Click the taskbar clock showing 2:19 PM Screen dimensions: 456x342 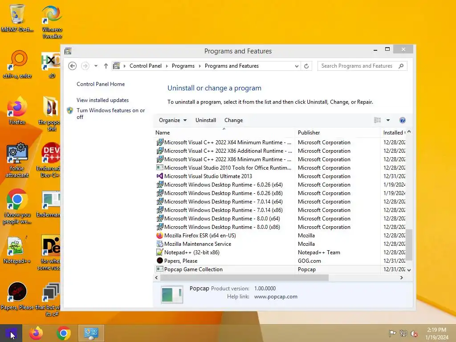coord(437,334)
